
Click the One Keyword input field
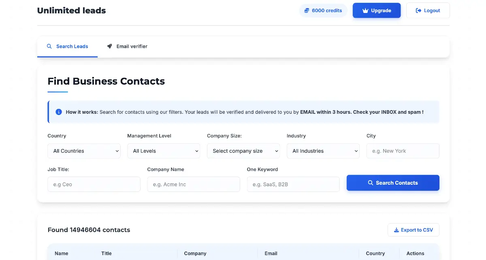pos(293,184)
